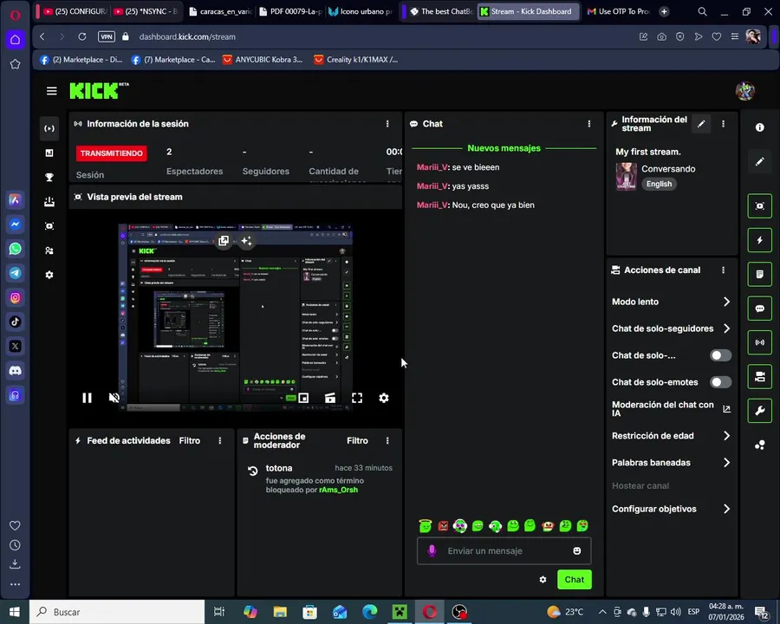Open the user avatar in Kick header

pos(745,91)
